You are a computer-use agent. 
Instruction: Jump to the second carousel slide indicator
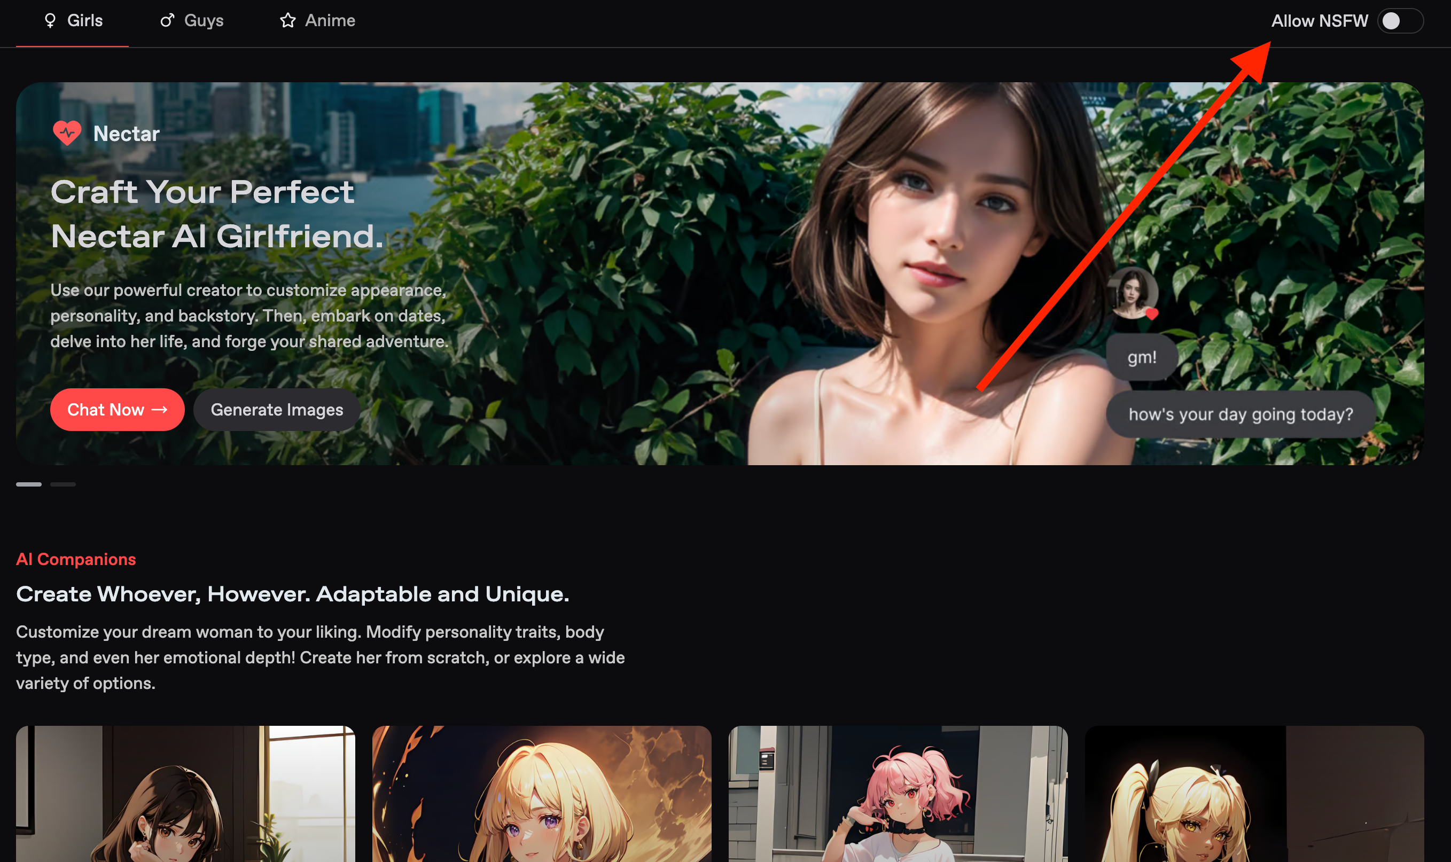tap(63, 484)
